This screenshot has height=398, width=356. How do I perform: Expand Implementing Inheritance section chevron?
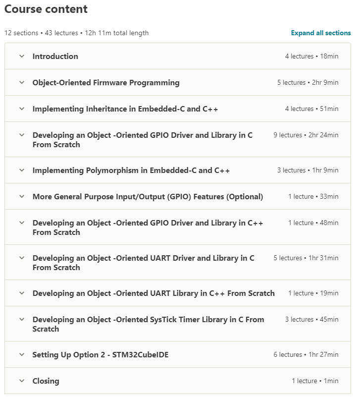22,109
